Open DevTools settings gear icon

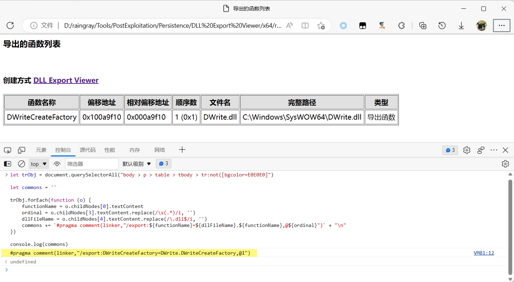(x=467, y=150)
